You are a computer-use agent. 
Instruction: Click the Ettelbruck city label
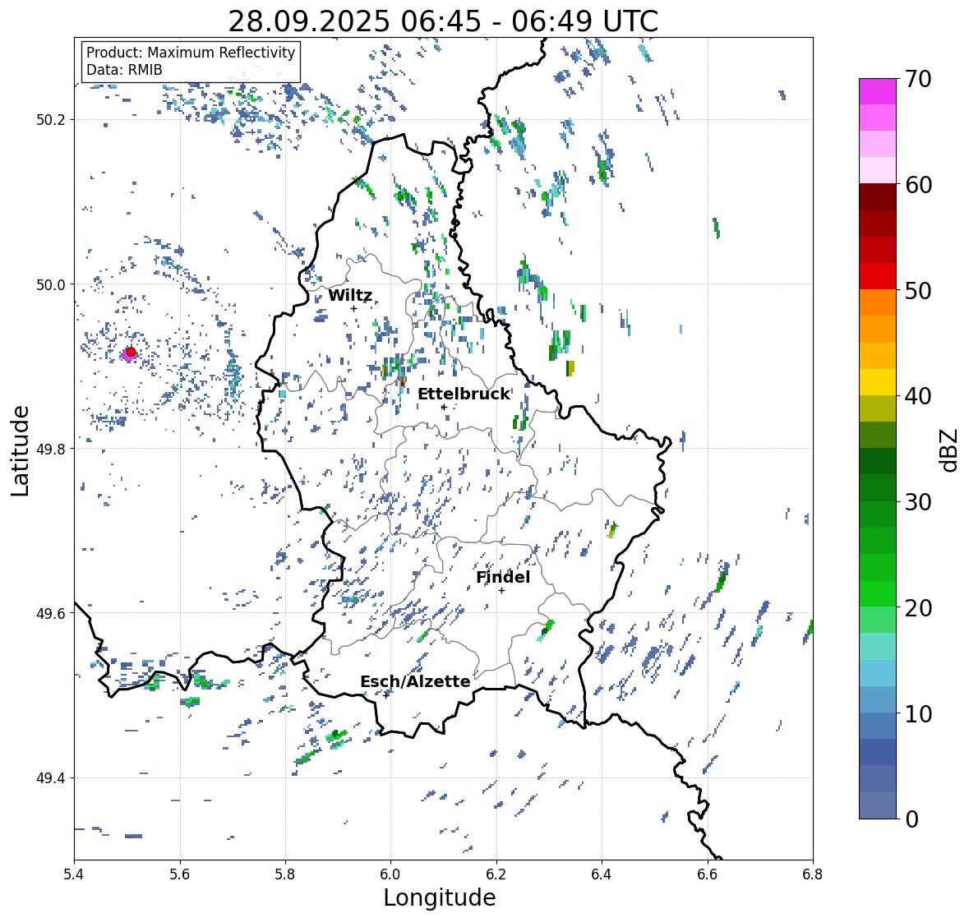(x=464, y=394)
